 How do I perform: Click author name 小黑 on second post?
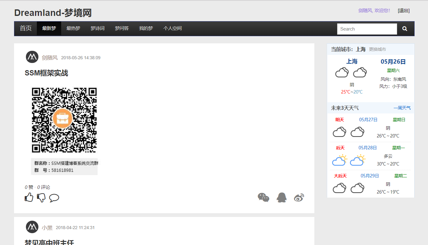(47, 228)
